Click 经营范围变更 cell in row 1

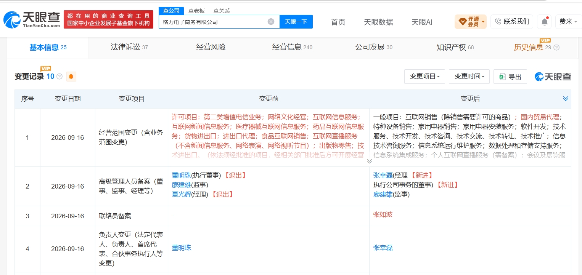(131, 137)
